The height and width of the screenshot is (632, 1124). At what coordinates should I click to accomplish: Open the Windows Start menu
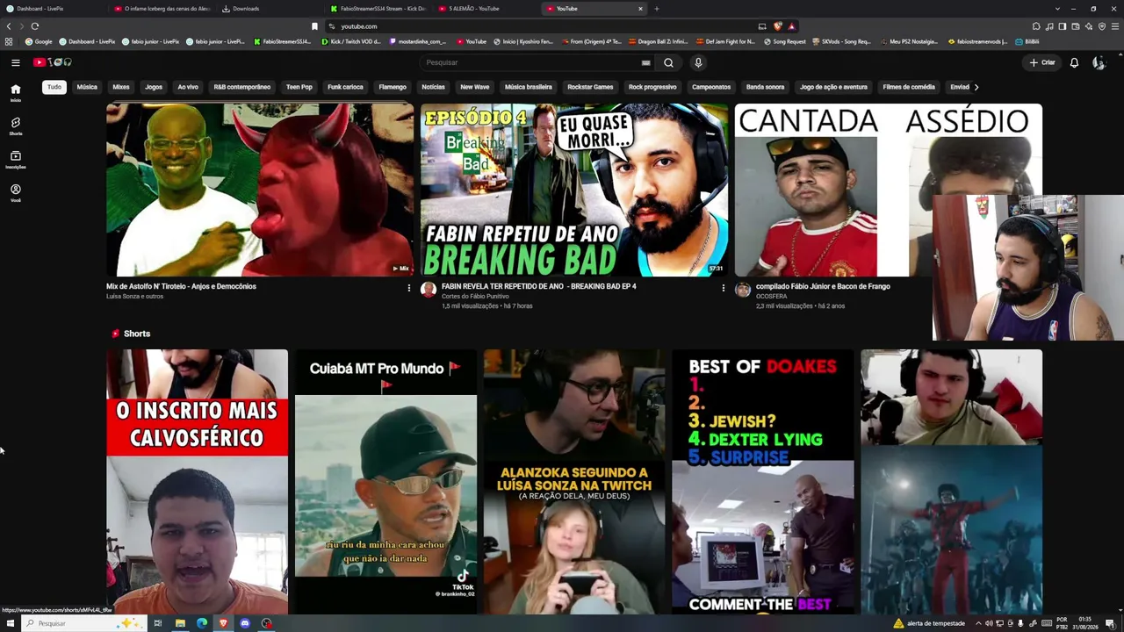point(10,623)
